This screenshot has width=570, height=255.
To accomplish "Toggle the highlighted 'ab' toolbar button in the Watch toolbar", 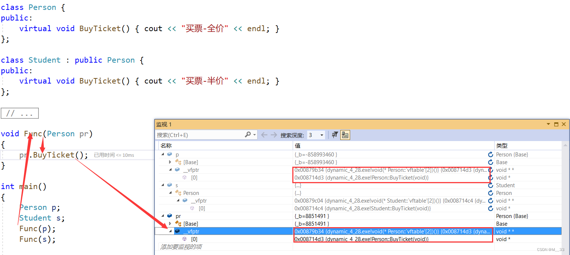I will 345,135.
